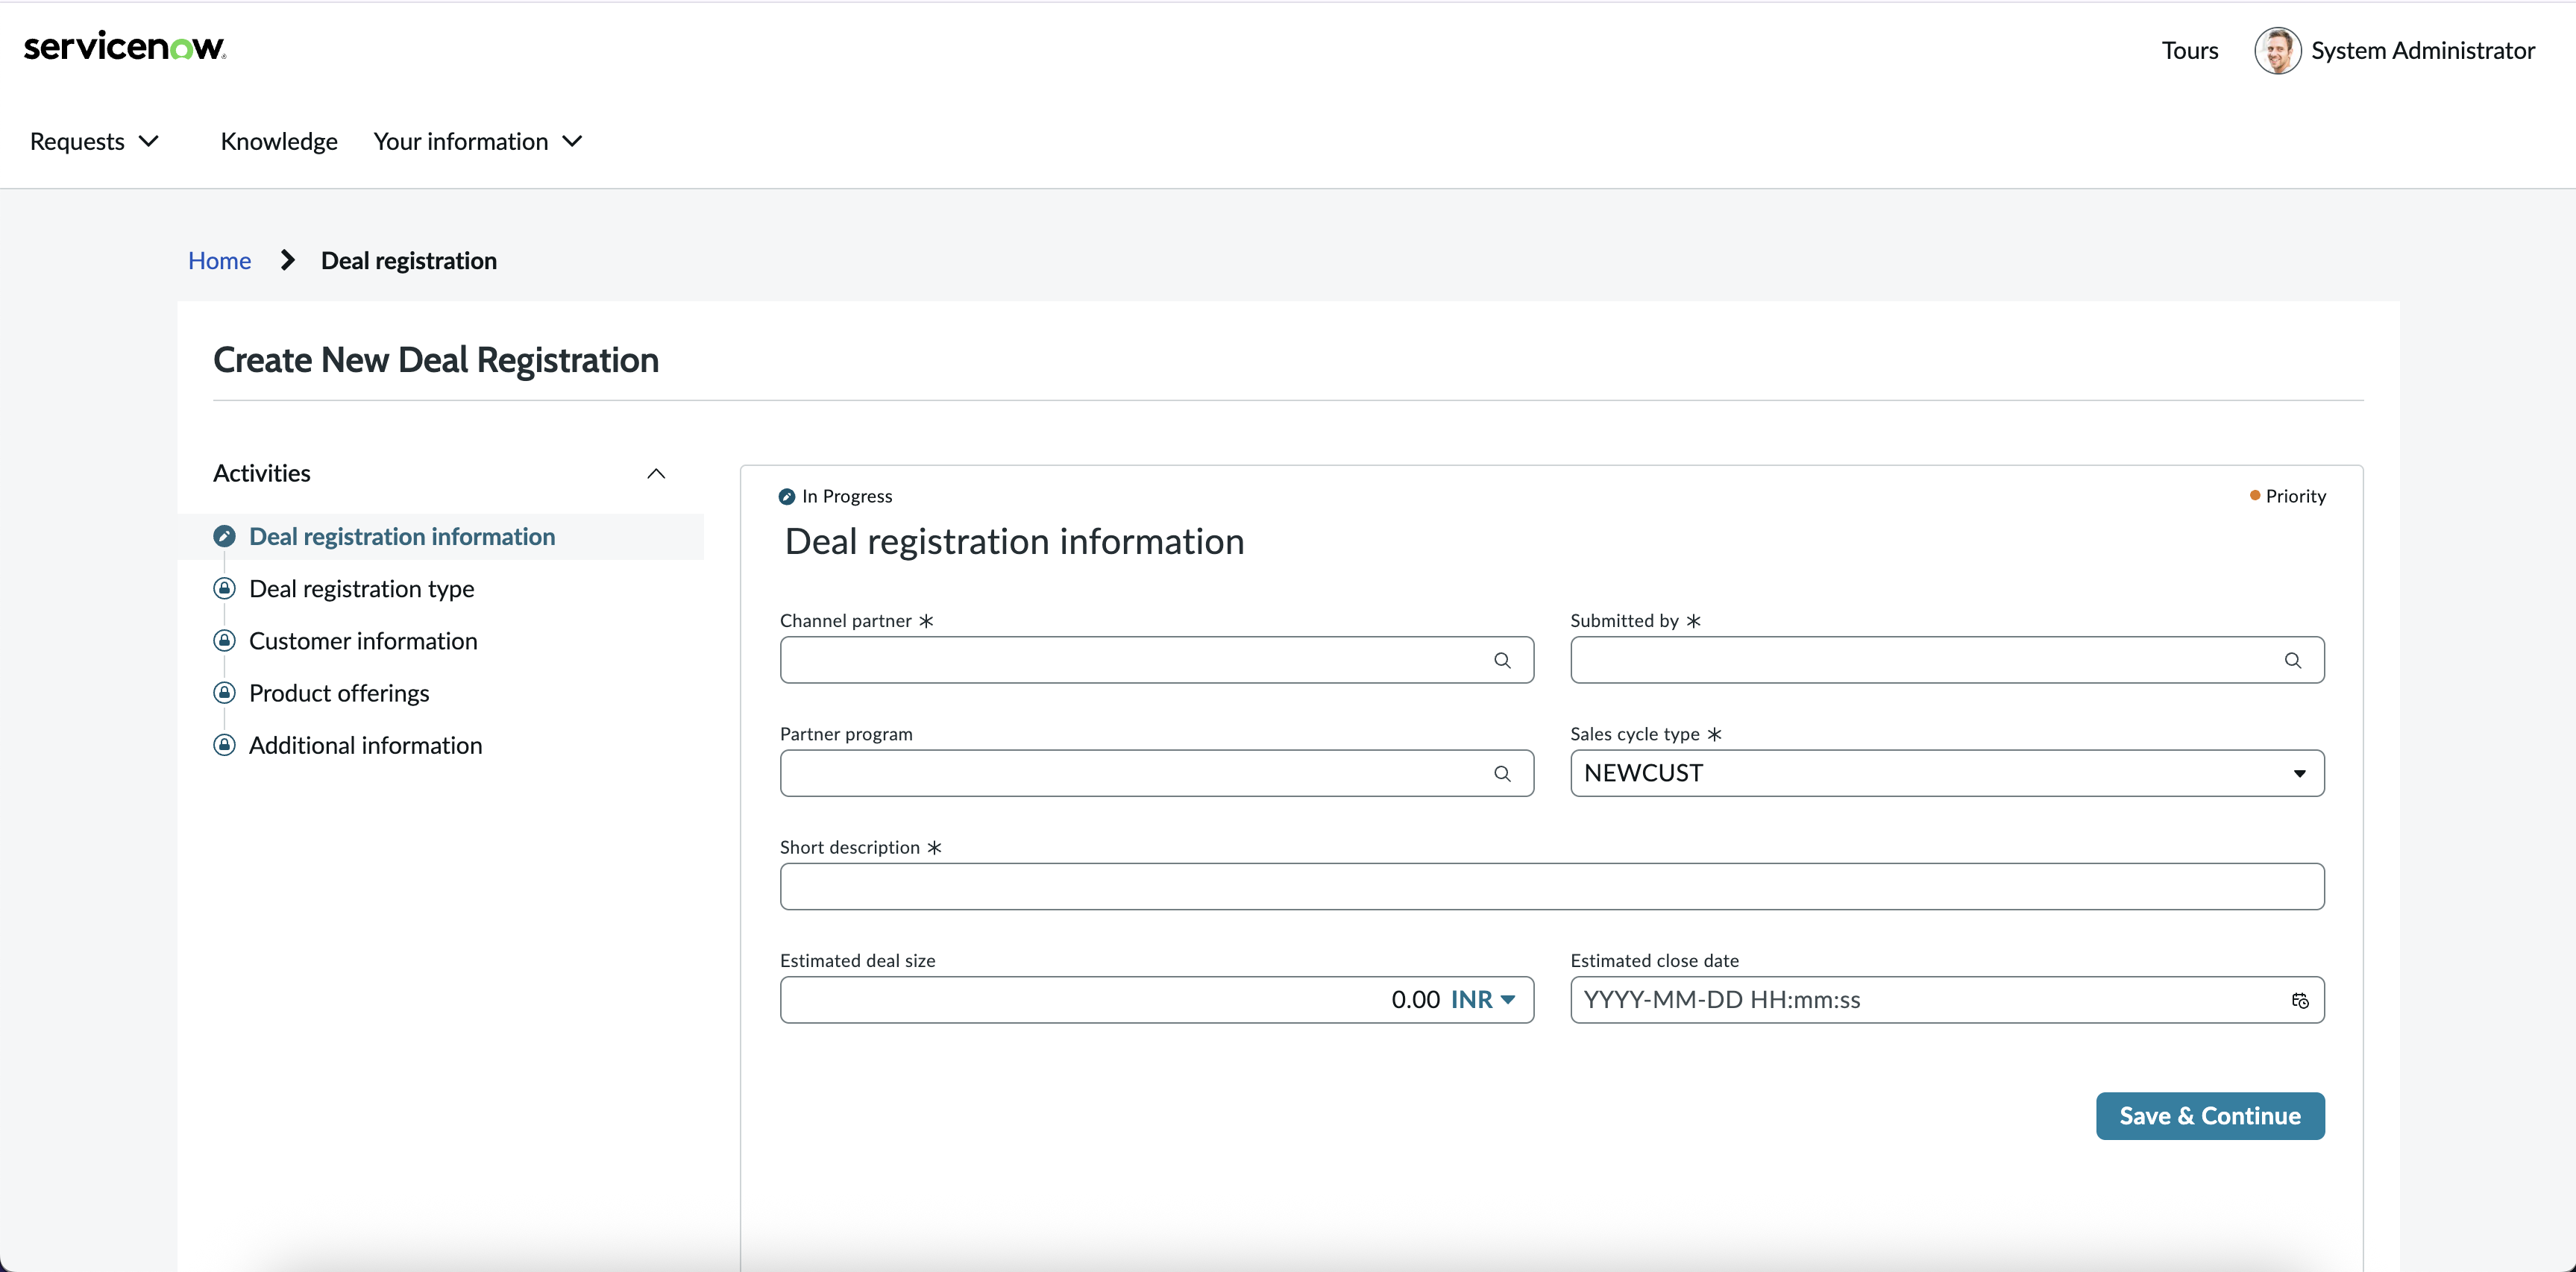Image resolution: width=2576 pixels, height=1272 pixels.
Task: Open the Requests dropdown menu
Action: click(x=95, y=141)
